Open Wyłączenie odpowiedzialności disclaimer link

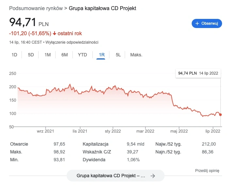coord(72,42)
